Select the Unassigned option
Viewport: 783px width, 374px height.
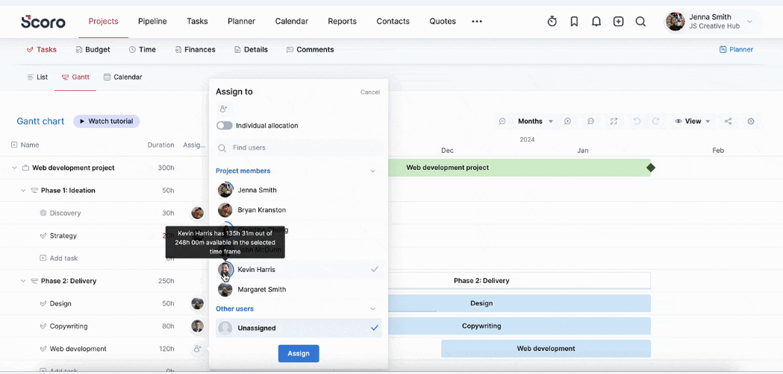pyautogui.click(x=299, y=328)
